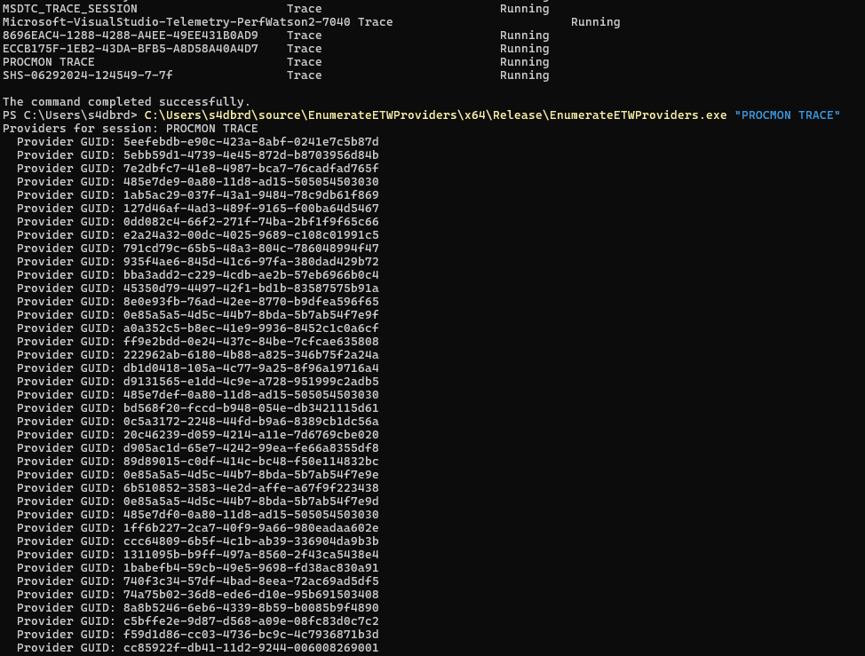The image size is (865, 656).
Task: Click GUID 740f3c34-57df-4bad-8eea-72ac69ad5df5
Action: (x=251, y=581)
